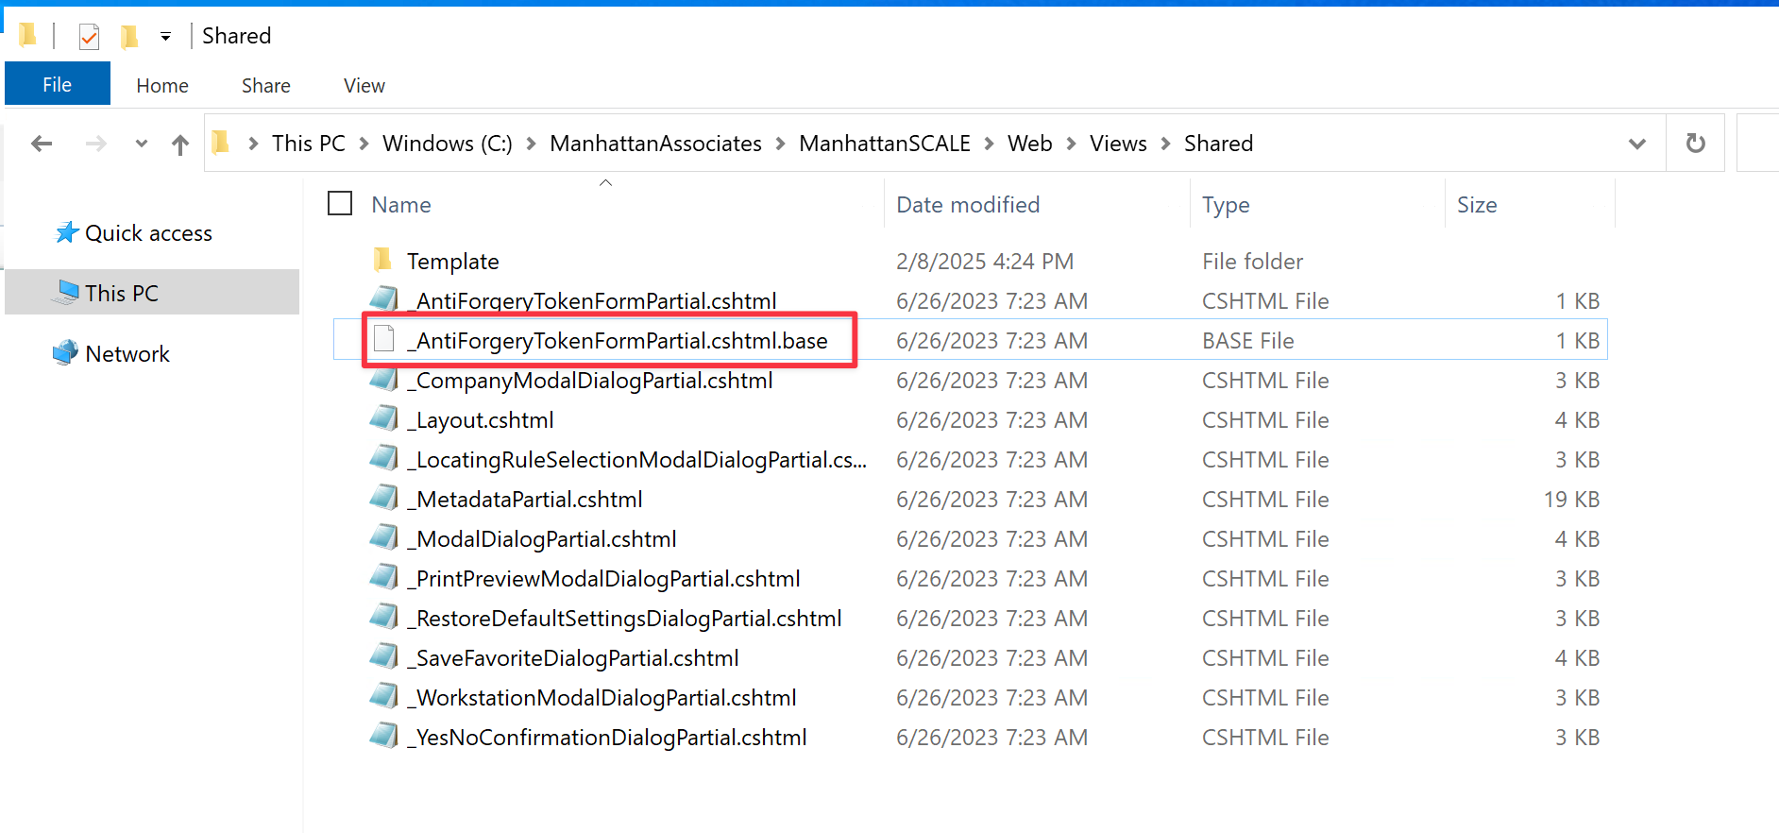Open the File menu tab
This screenshot has width=1779, height=833.
point(57,85)
